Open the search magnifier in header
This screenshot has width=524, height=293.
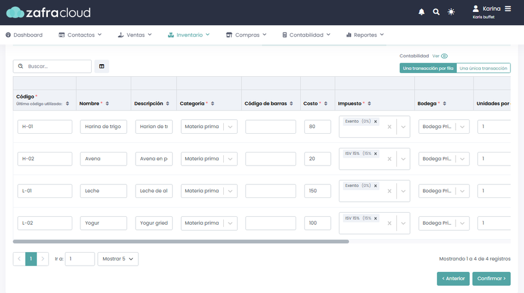click(436, 12)
